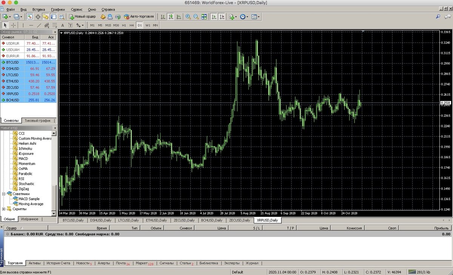The height and width of the screenshot is (275, 453).
Task: Open the Тиковый график tab
Action: 38,121
